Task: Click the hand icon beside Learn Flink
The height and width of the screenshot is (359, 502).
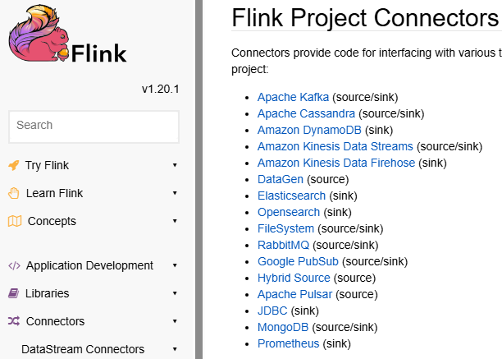Action: (14, 193)
